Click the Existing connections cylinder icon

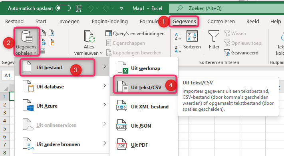52,42
